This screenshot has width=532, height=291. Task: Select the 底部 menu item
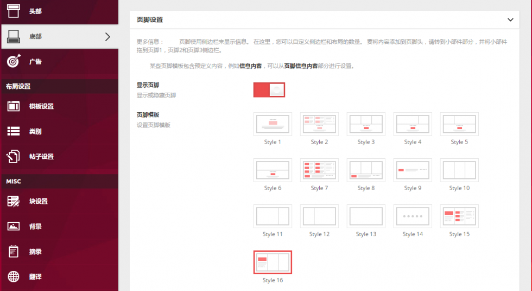coord(60,36)
